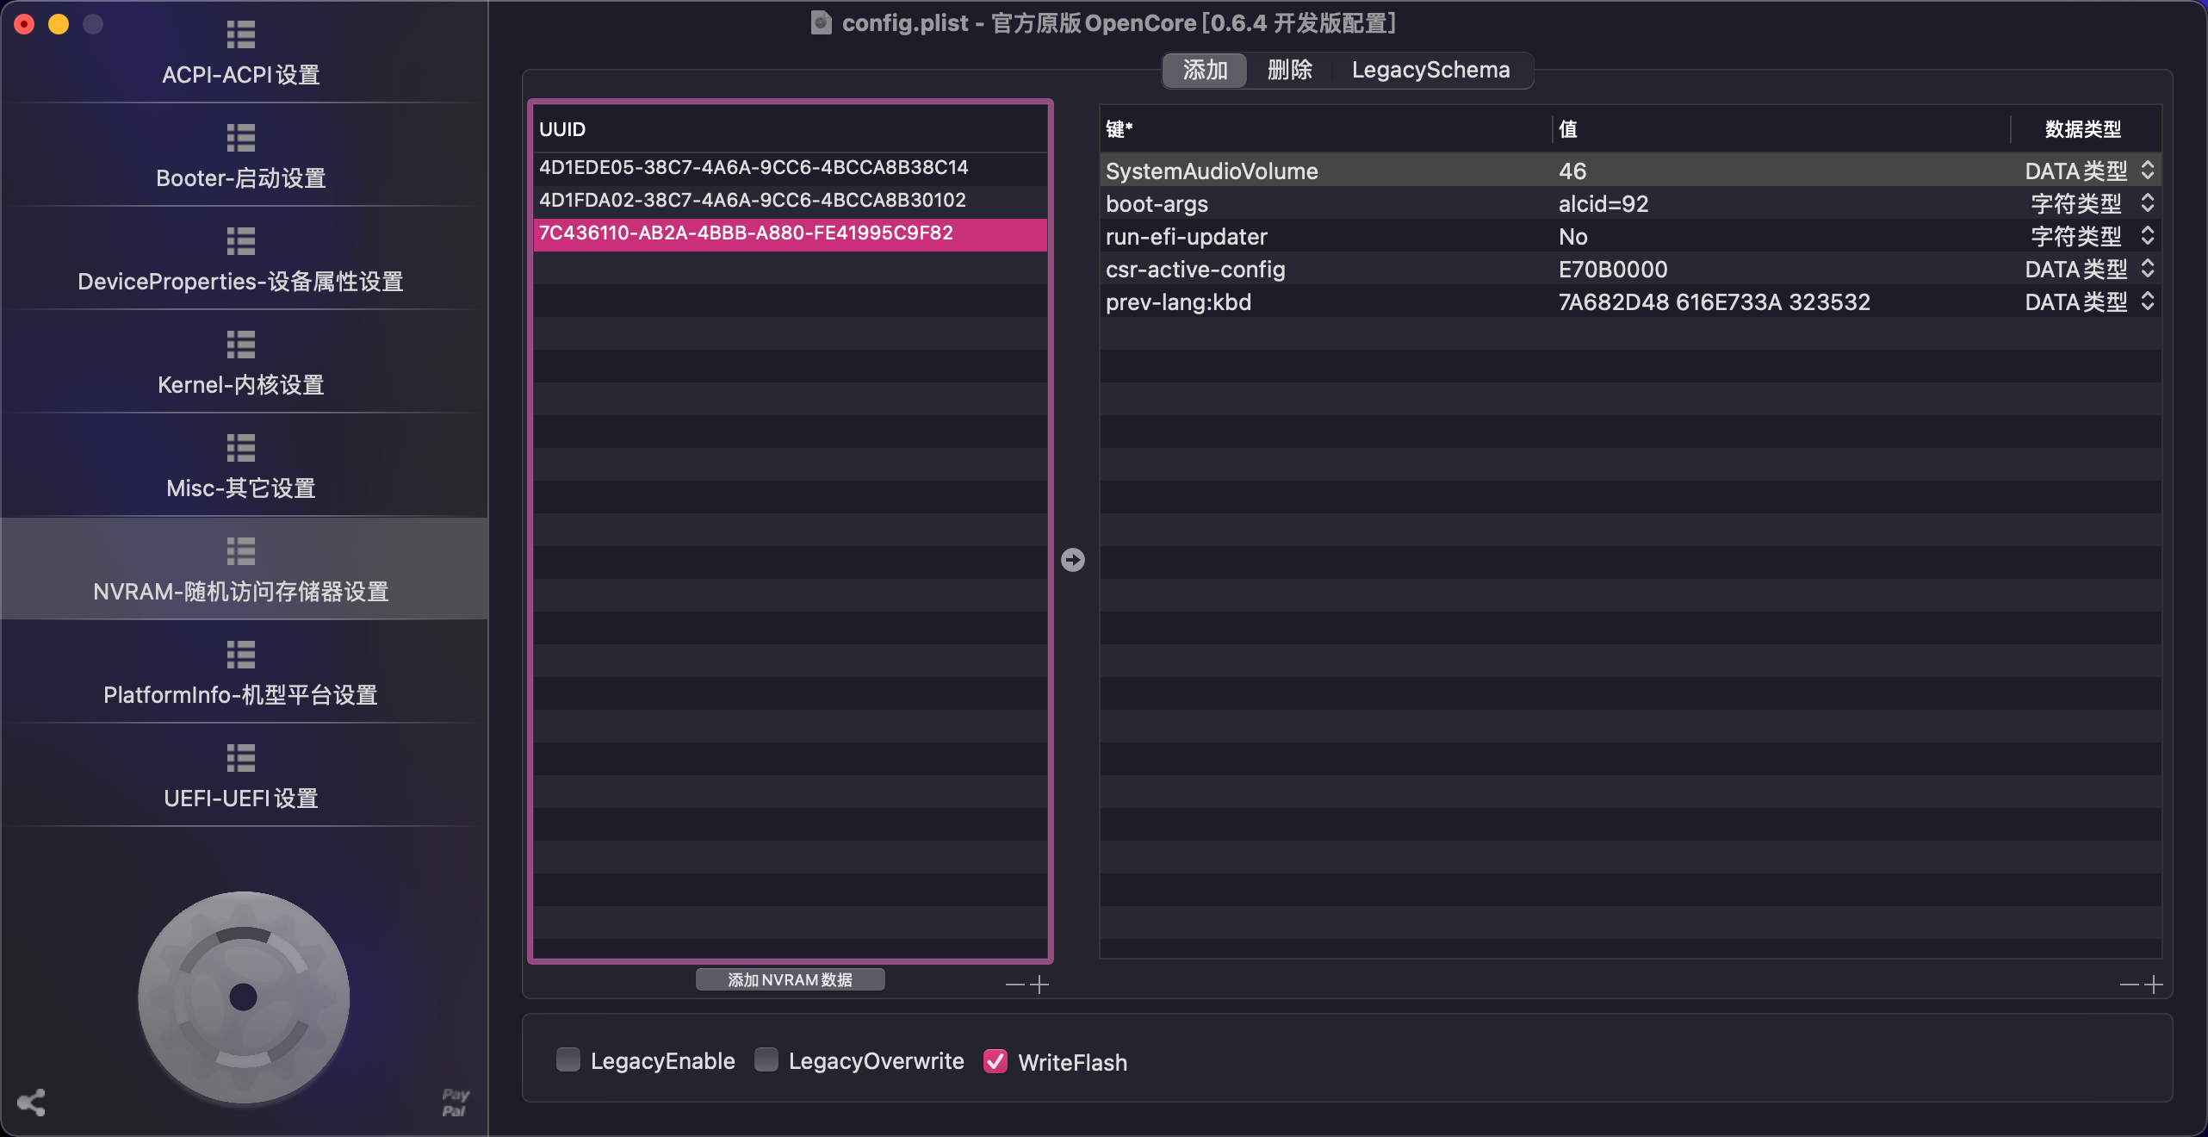Disable the WriteFlash checkbox

995,1061
